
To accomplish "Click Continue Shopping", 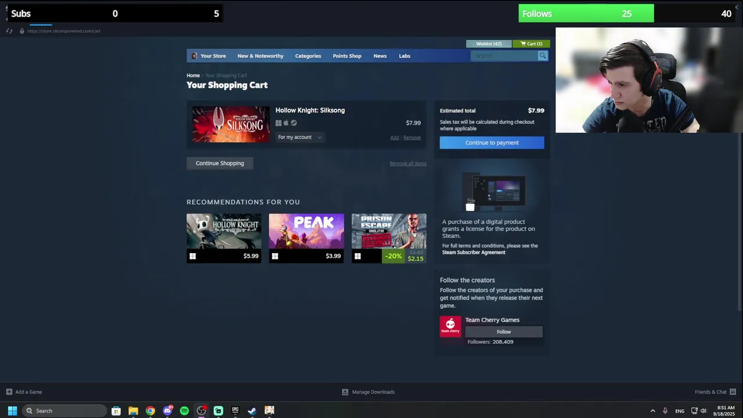I will pos(219,163).
